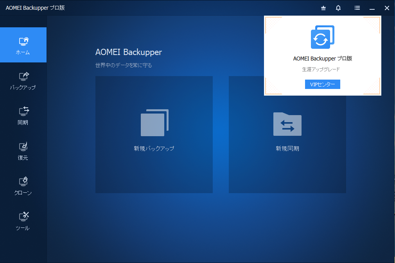Click the AOMEI Backupper heading on home page
Image resolution: width=395 pixels, height=263 pixels.
point(129,52)
